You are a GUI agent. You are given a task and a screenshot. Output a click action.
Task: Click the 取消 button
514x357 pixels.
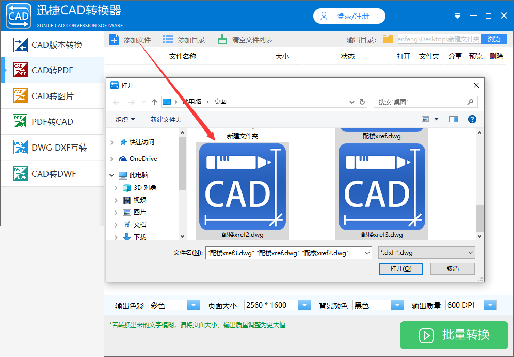(453, 268)
